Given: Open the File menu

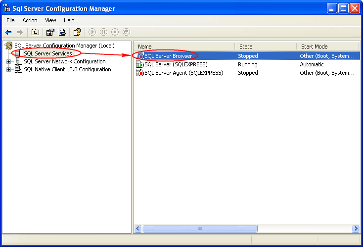Looking at the screenshot, I should [x=10, y=20].
